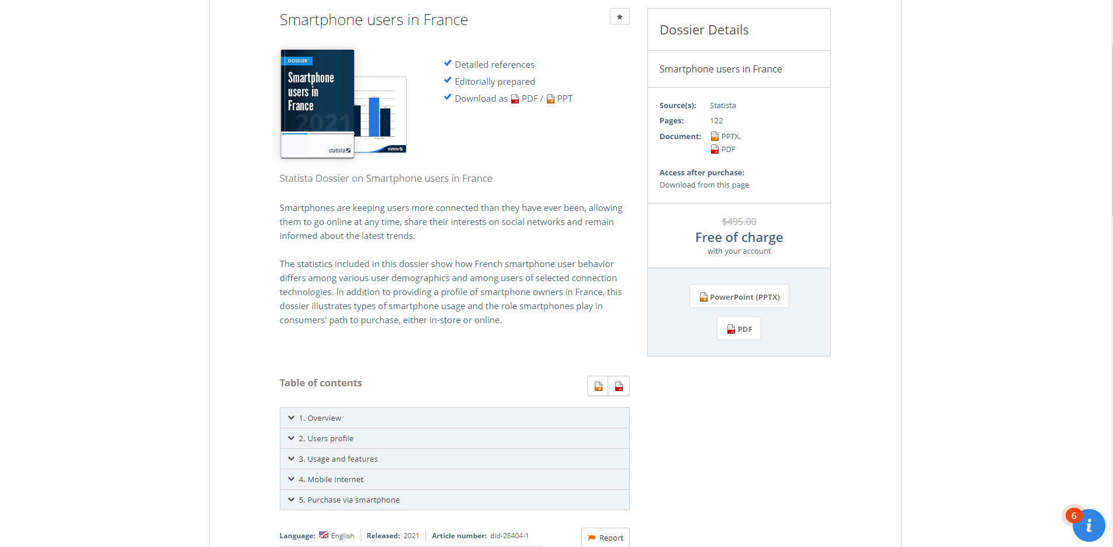
Task: Click the struck-through $495.00 price
Action: pyautogui.click(x=739, y=221)
